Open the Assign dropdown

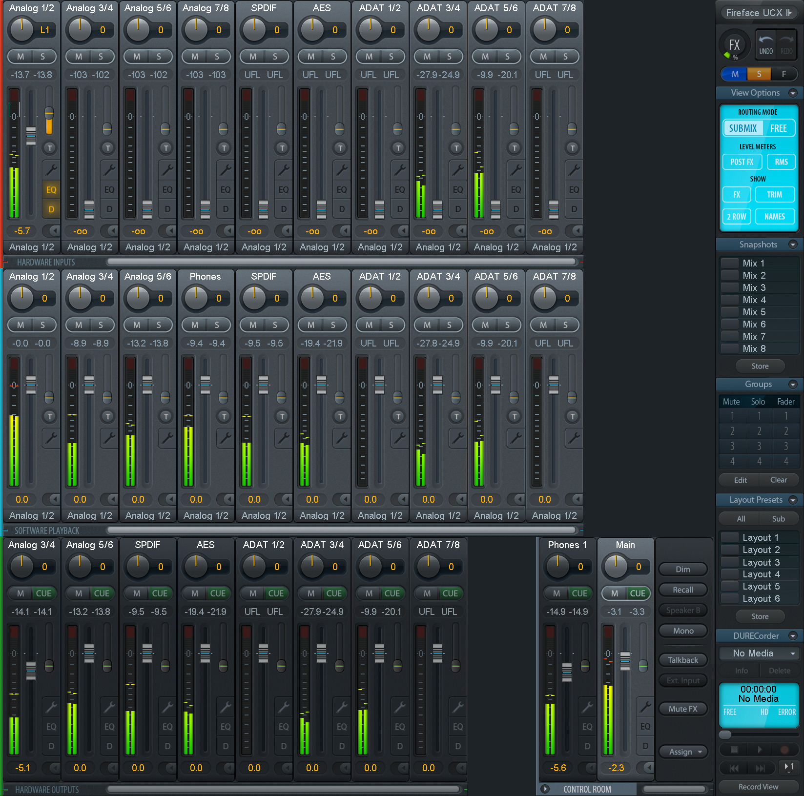click(683, 752)
